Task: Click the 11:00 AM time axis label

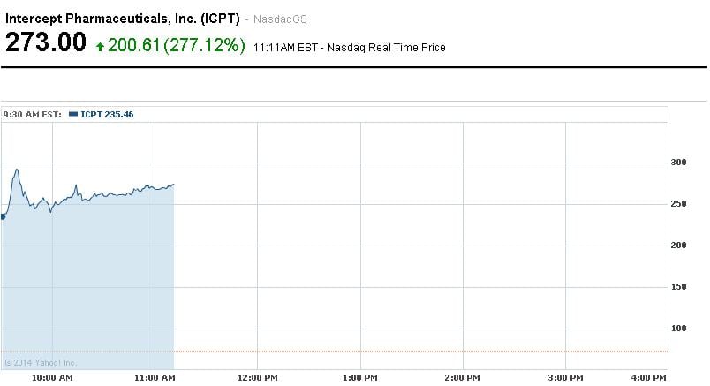Action: 155,378
